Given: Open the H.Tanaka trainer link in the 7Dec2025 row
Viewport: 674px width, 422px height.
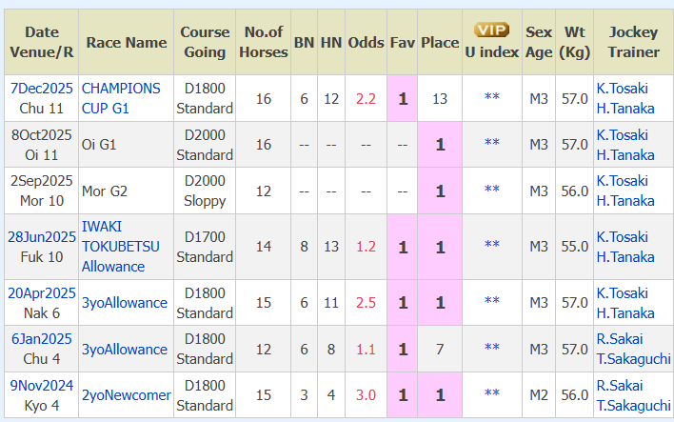Looking at the screenshot, I should 625,109.
